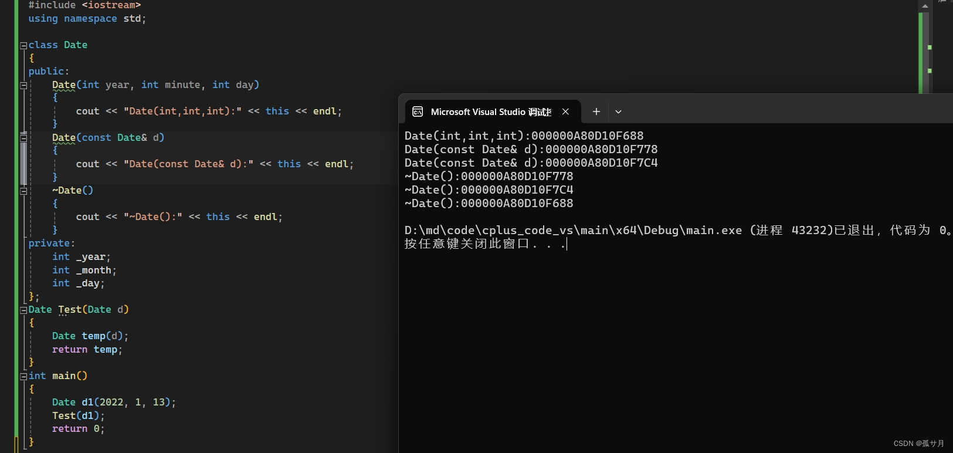
Task: Click console output "Date(int,int,int):000000A80D10F688"
Action: click(524, 136)
